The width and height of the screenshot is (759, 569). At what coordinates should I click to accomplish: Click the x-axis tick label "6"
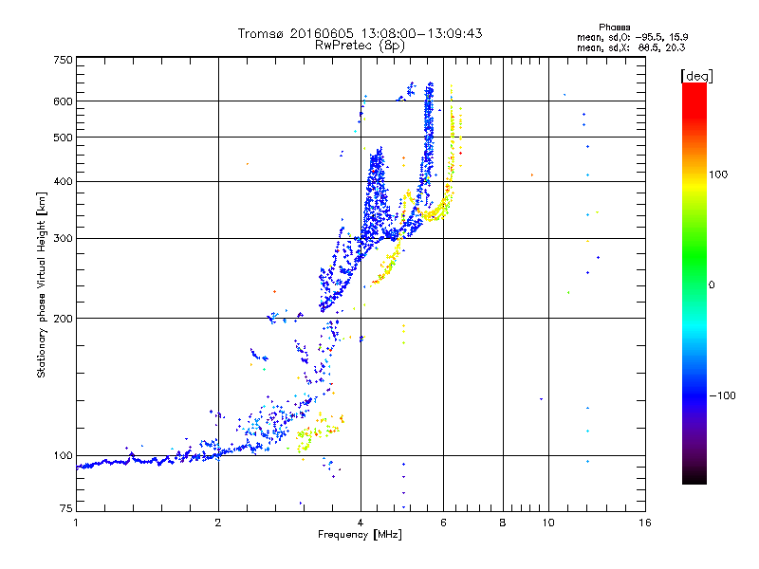[443, 523]
